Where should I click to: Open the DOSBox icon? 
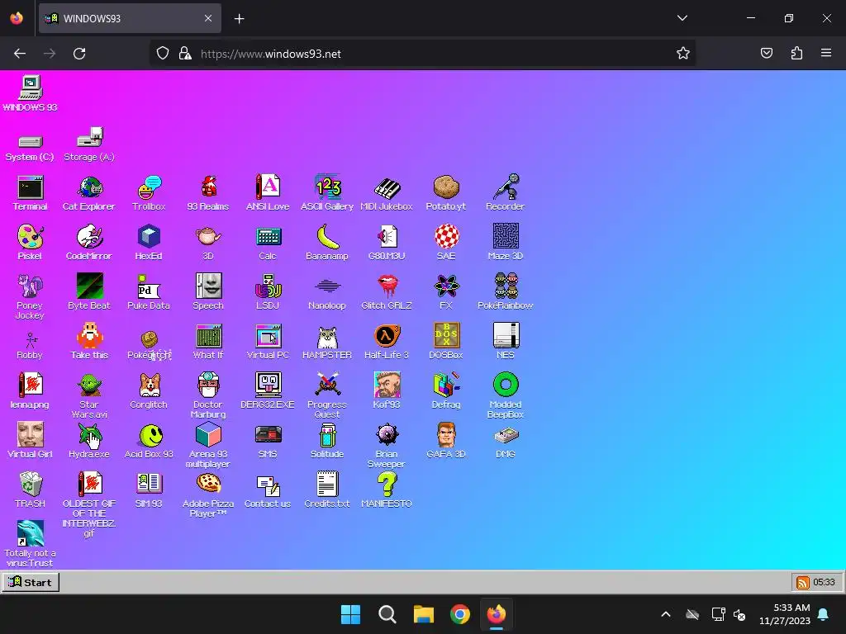tap(445, 341)
